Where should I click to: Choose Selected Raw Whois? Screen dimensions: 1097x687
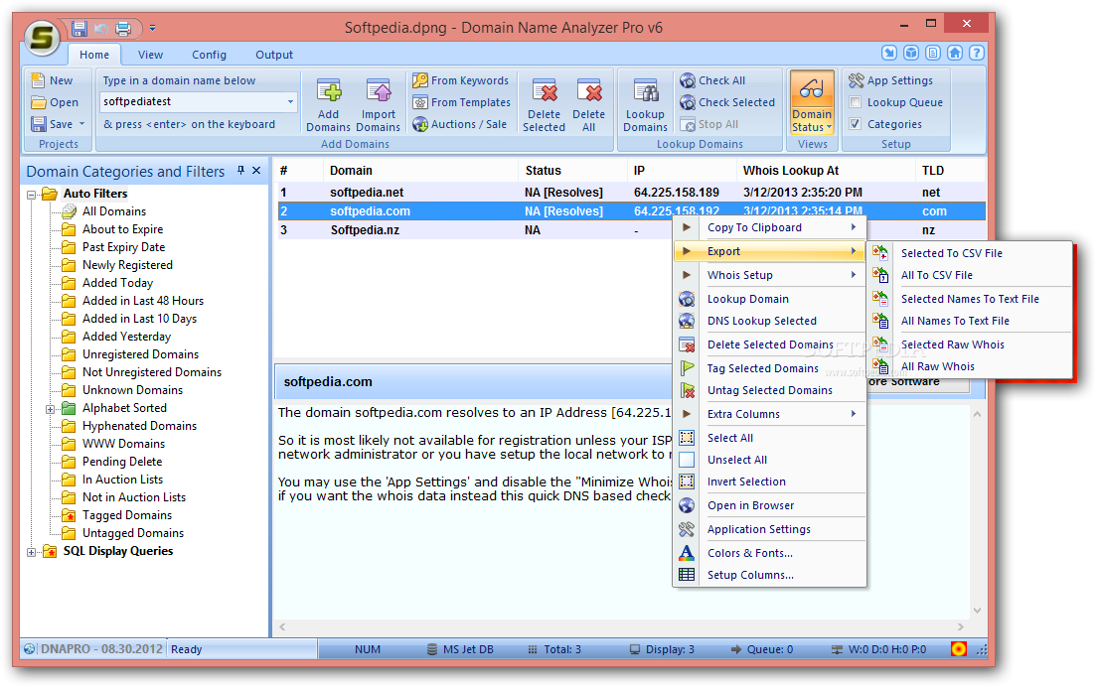point(971,344)
